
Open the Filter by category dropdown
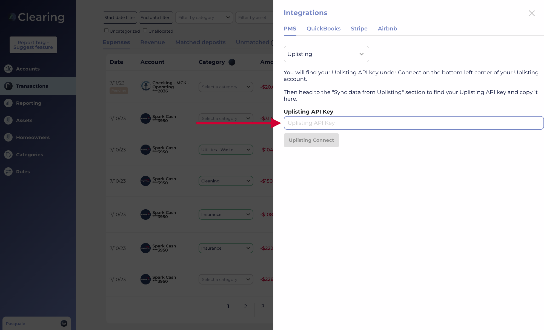tap(204, 18)
